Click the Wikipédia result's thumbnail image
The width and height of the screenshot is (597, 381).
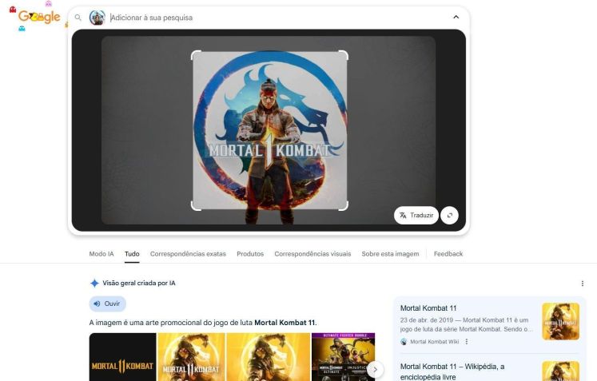tap(560, 371)
